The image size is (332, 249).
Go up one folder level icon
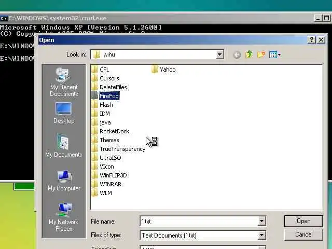(249, 54)
